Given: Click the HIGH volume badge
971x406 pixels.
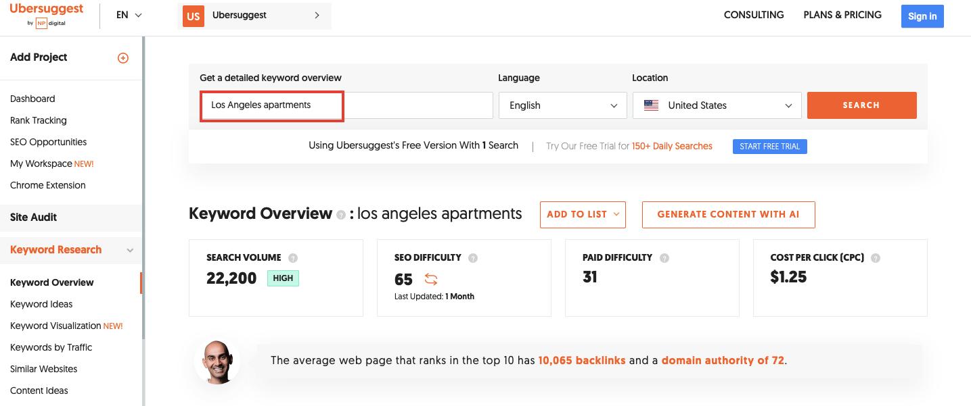Looking at the screenshot, I should pos(283,278).
